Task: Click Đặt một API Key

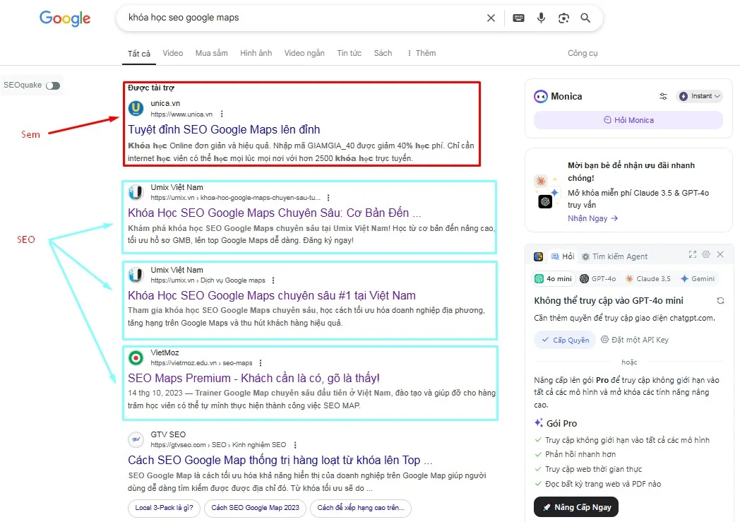Action: tap(634, 340)
